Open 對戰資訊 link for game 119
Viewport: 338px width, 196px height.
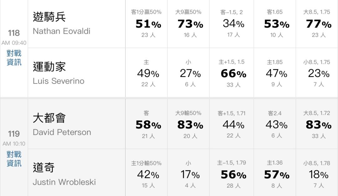click(14, 159)
